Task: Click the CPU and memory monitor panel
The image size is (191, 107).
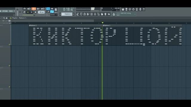Action: [111, 9]
